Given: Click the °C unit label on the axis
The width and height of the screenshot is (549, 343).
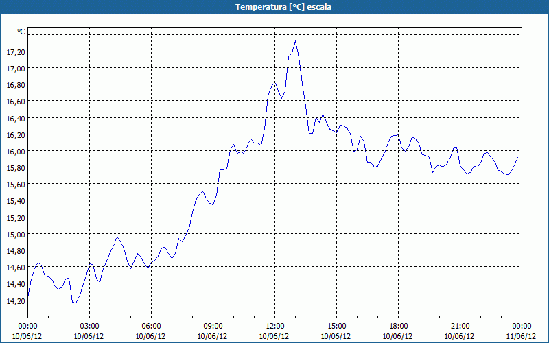Looking at the screenshot, I should (21, 32).
